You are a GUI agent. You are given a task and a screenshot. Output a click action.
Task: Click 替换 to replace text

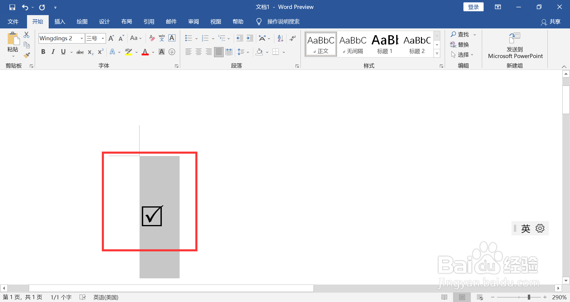(x=460, y=44)
